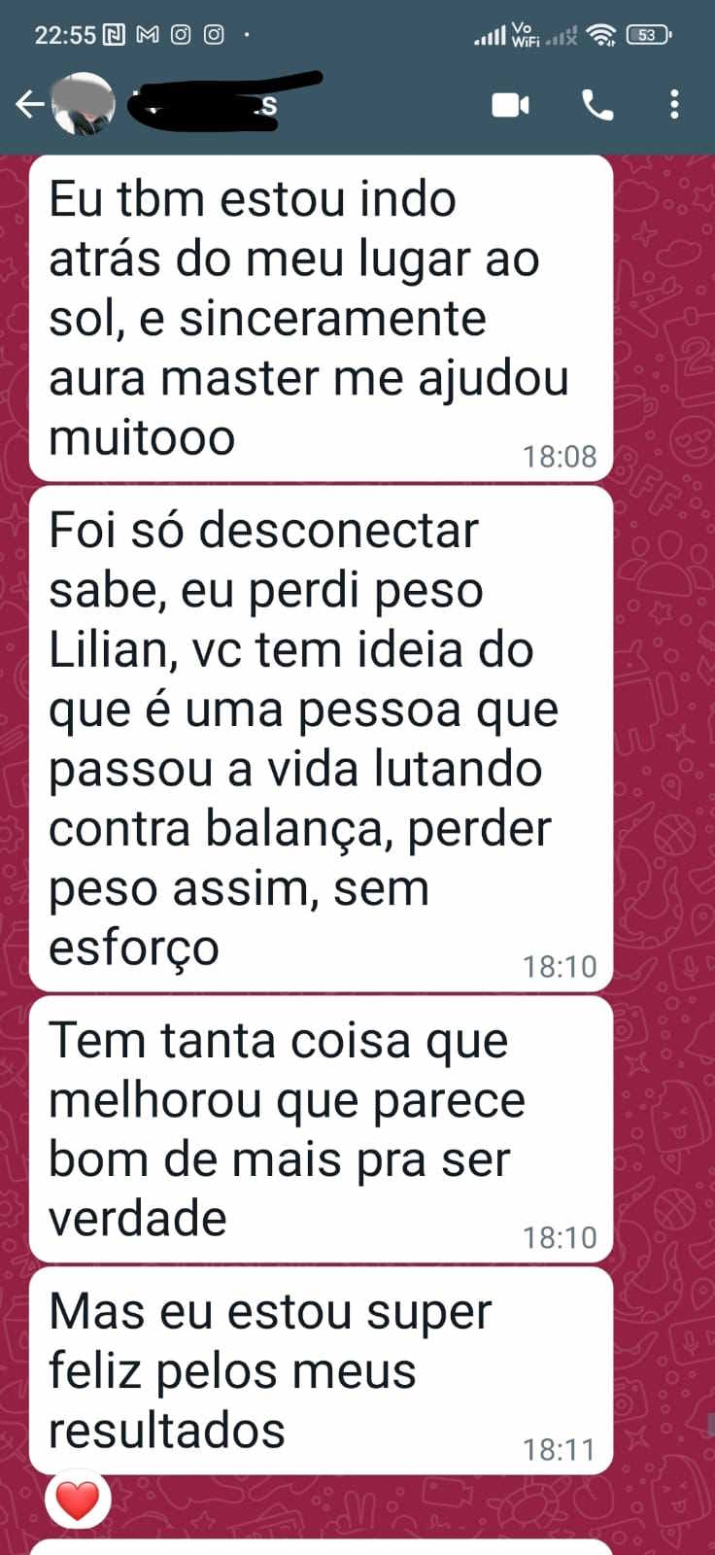Open the three-dot more options menu
Image resolution: width=715 pixels, height=1555 pixels.
[674, 104]
